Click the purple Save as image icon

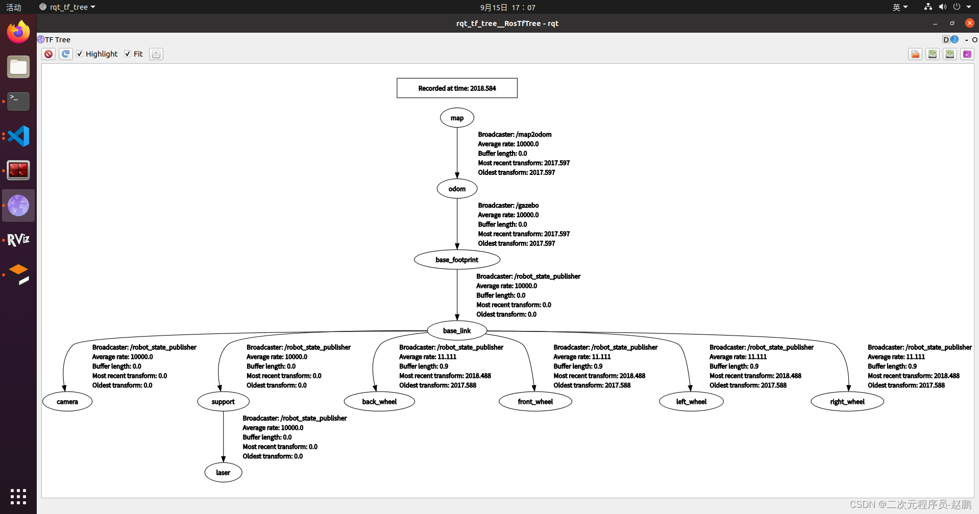click(967, 54)
